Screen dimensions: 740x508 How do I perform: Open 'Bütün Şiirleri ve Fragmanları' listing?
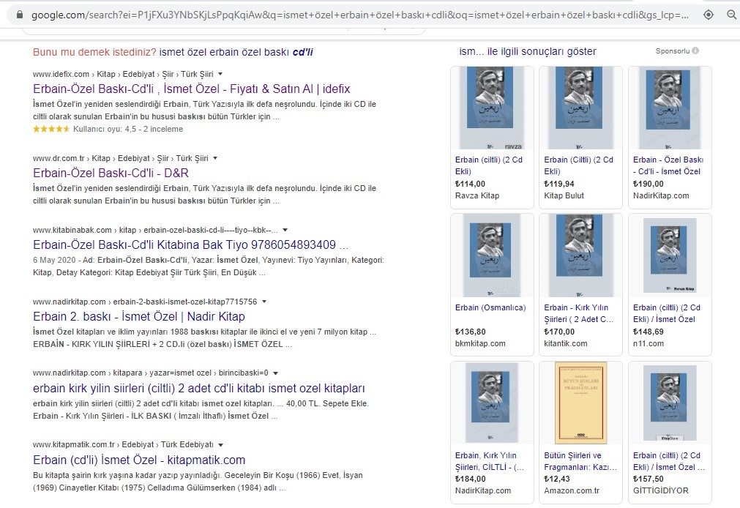[x=580, y=461]
